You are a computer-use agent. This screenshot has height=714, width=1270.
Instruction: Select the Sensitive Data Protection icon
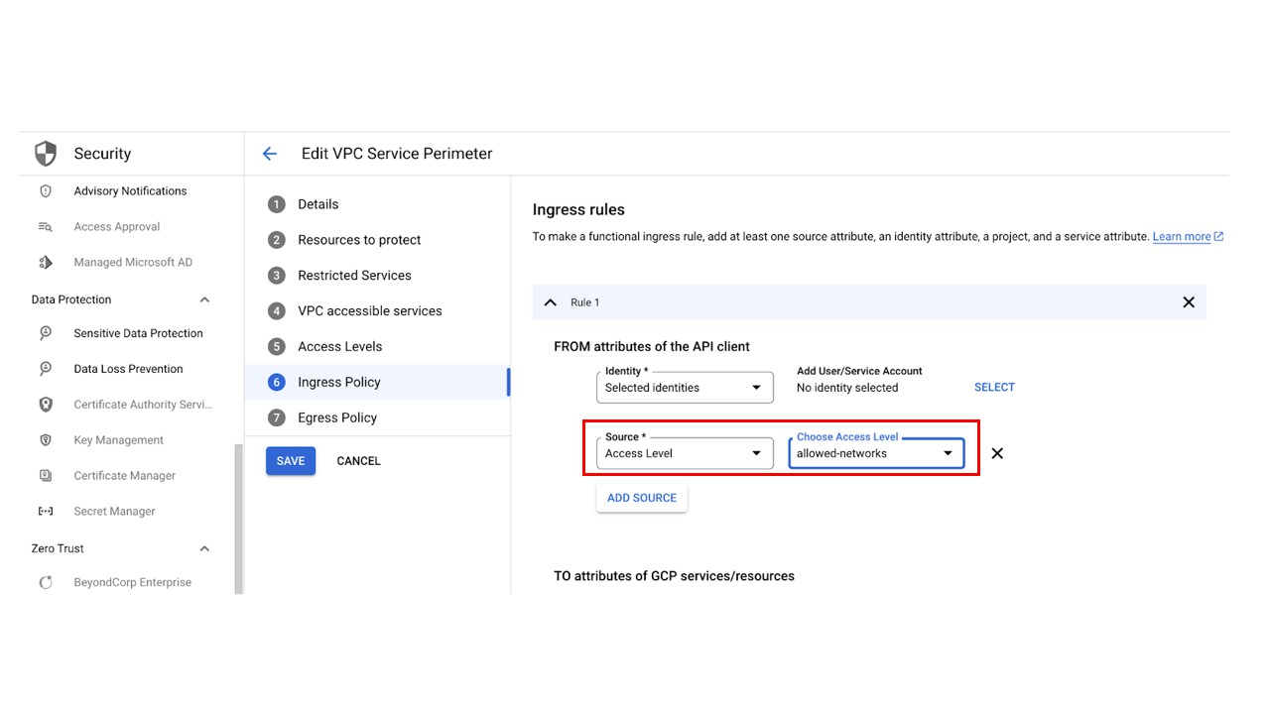[x=47, y=333]
